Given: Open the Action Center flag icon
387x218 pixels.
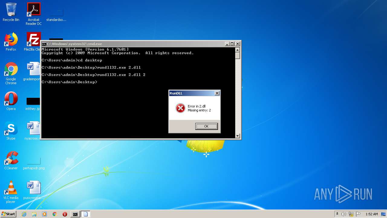Looking at the screenshot, I should (x=358, y=214).
